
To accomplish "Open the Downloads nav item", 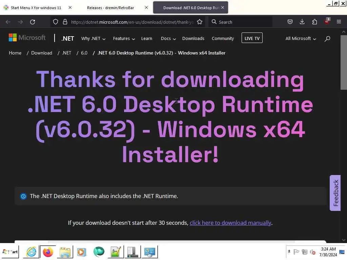I will [x=193, y=39].
